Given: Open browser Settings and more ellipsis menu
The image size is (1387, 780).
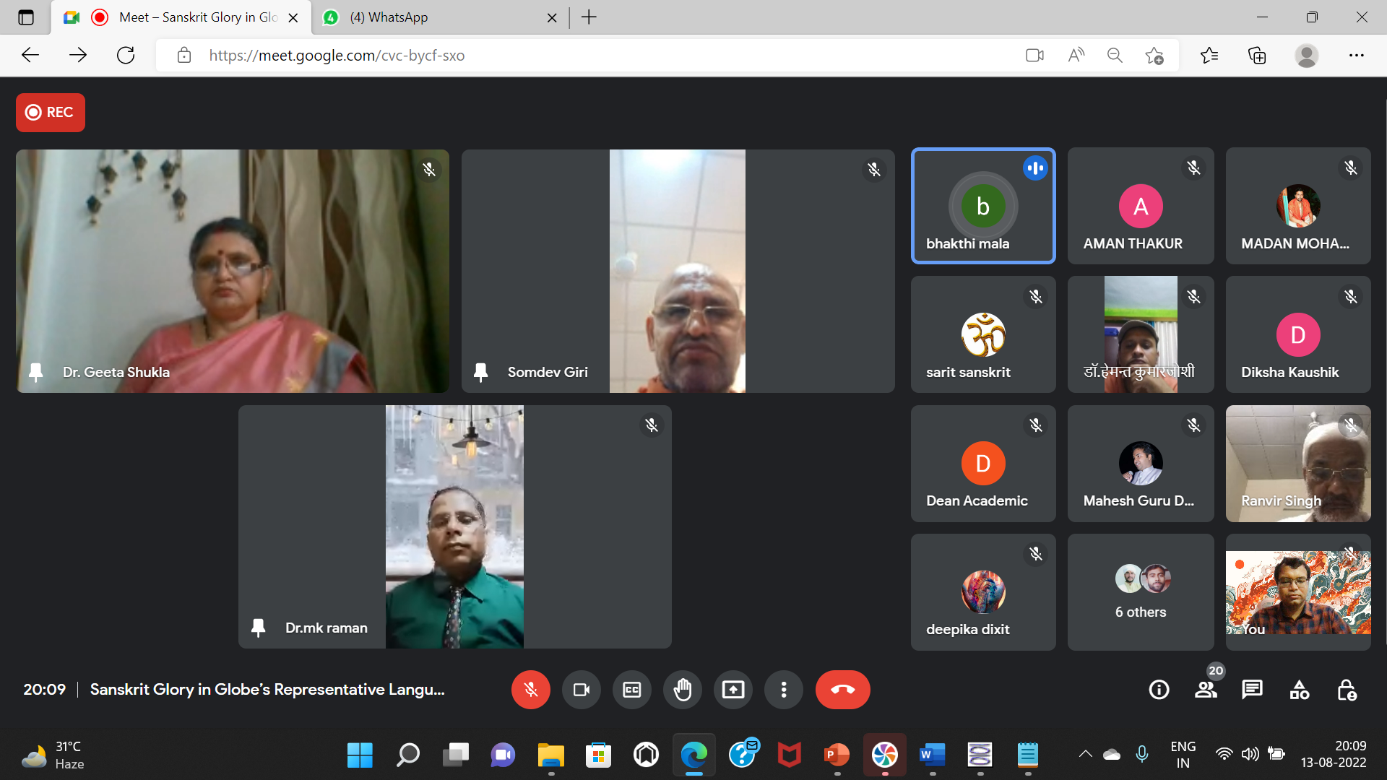Looking at the screenshot, I should [x=1356, y=56].
